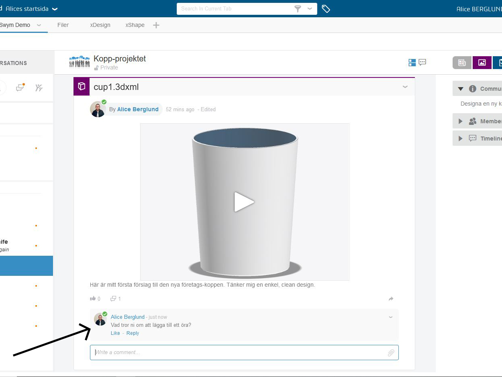Click the paperclip attachment icon in comment box

(x=391, y=353)
